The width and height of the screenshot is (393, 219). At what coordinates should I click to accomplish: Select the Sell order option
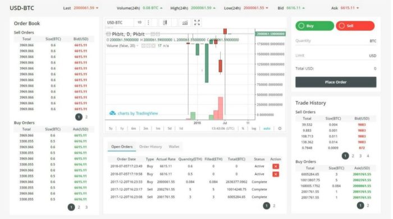point(355,26)
